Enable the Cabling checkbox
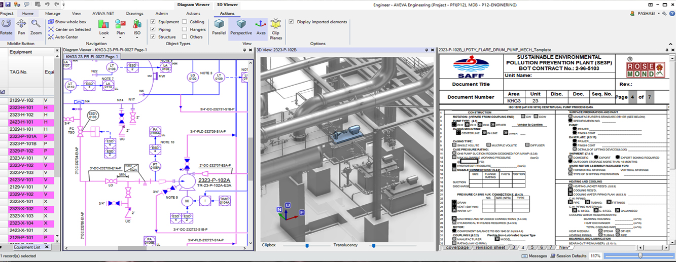This screenshot has width=676, height=262. pyautogui.click(x=185, y=22)
